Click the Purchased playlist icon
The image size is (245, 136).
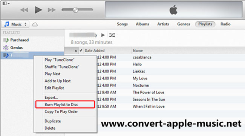point(6,40)
